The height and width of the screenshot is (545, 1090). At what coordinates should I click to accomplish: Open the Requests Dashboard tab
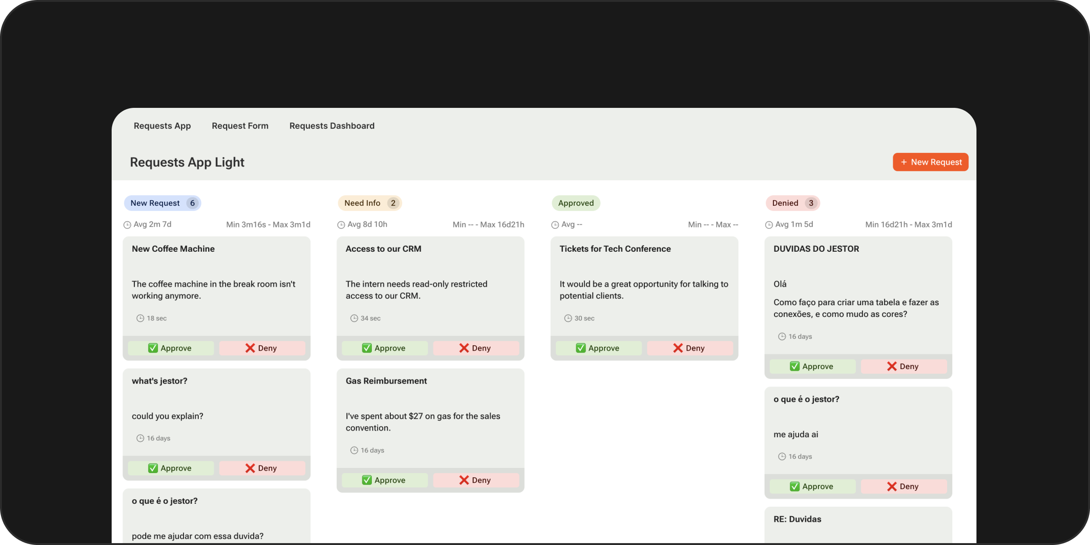click(x=332, y=126)
